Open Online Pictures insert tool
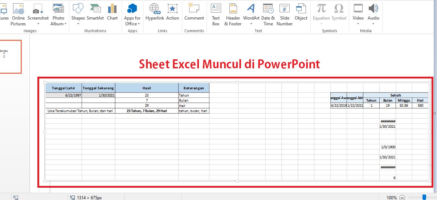Viewport: 437px width, 200px height. (18, 14)
